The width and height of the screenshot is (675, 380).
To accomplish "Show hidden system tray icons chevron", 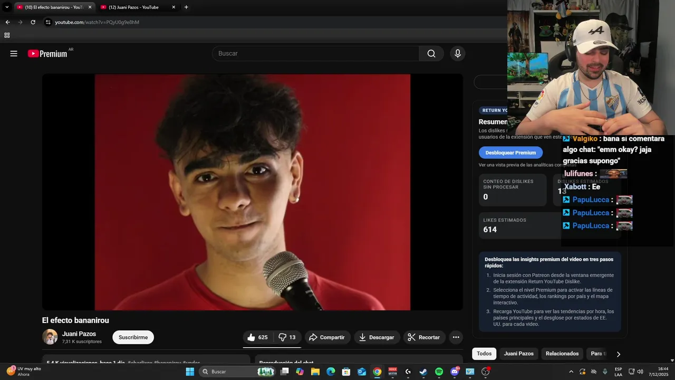I will pos(571,372).
